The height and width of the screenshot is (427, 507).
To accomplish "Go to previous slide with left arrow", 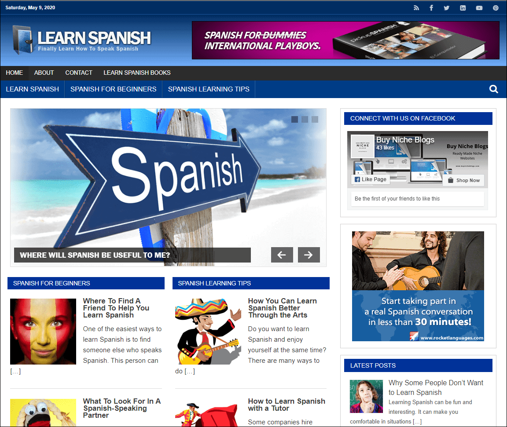I will (282, 255).
